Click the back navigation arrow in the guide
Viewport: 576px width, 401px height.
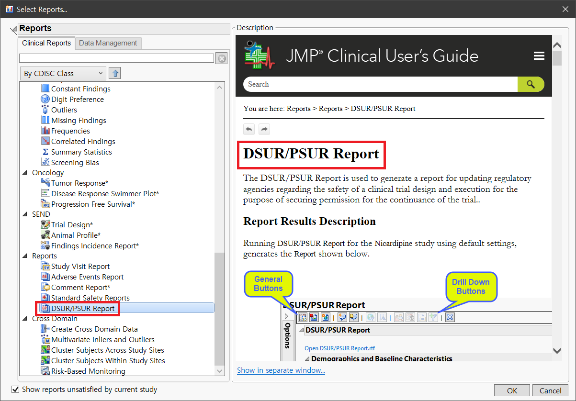(249, 129)
